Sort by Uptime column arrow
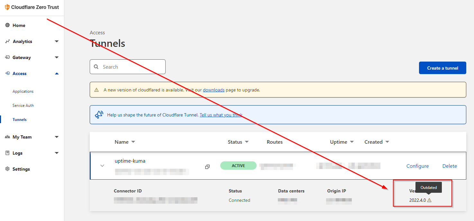 tap(352, 142)
